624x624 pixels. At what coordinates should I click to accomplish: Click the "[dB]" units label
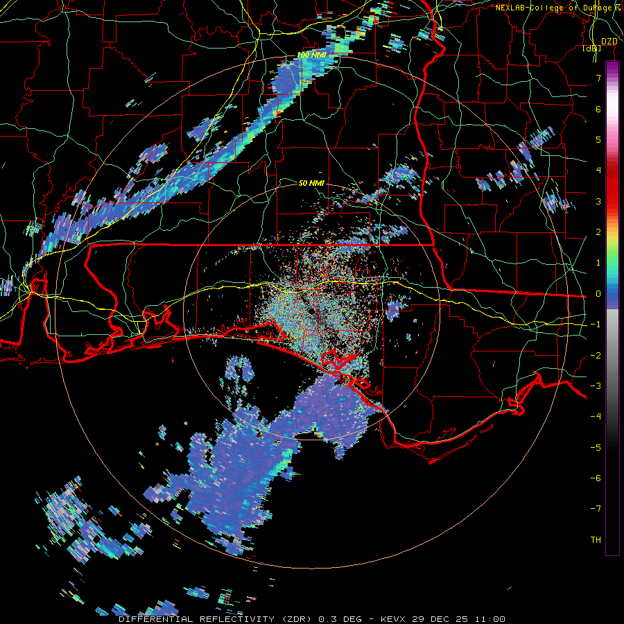point(592,49)
